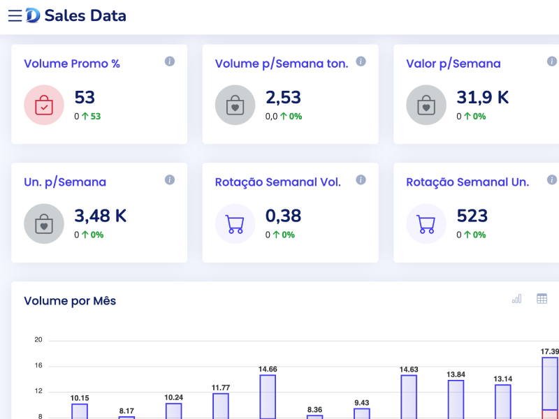The width and height of the screenshot is (559, 419).
Task: Click the red shopping bag icon
Action: click(x=44, y=105)
